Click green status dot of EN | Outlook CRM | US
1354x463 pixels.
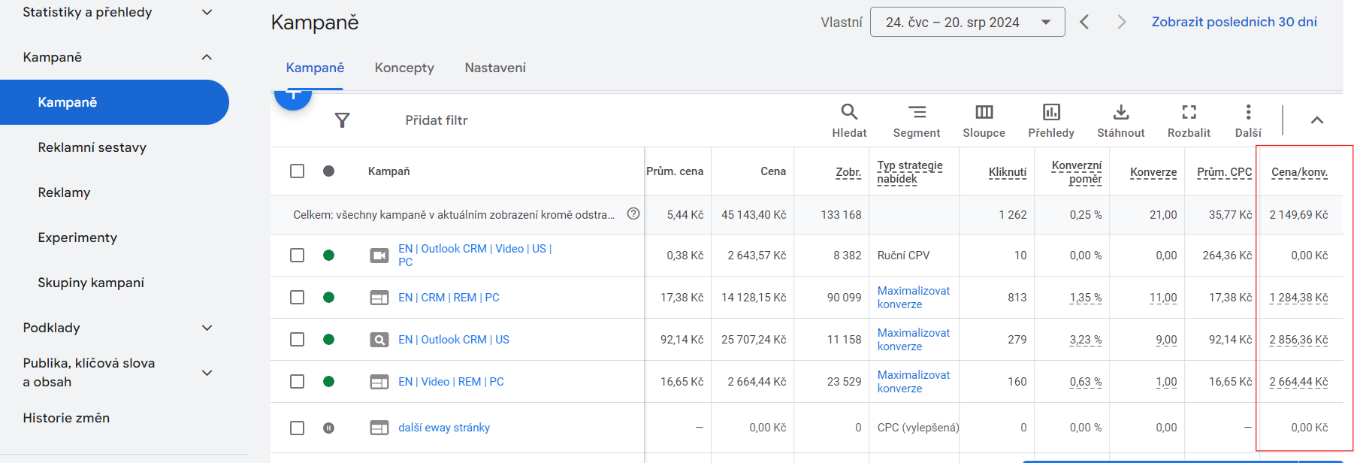(x=328, y=340)
